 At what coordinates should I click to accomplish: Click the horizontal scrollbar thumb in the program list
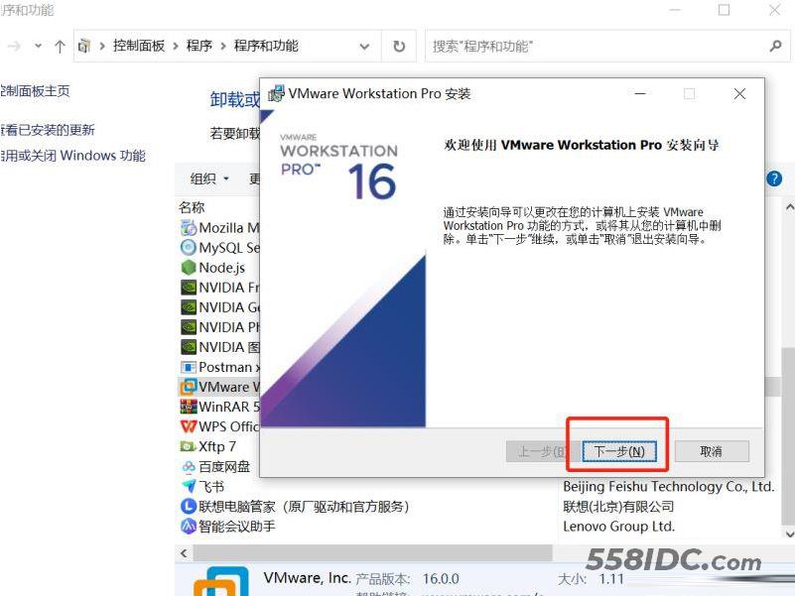tap(372, 553)
